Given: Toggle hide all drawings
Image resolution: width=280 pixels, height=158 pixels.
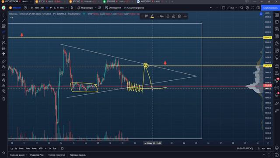Looking at the screenshot, I should (x=3, y=91).
